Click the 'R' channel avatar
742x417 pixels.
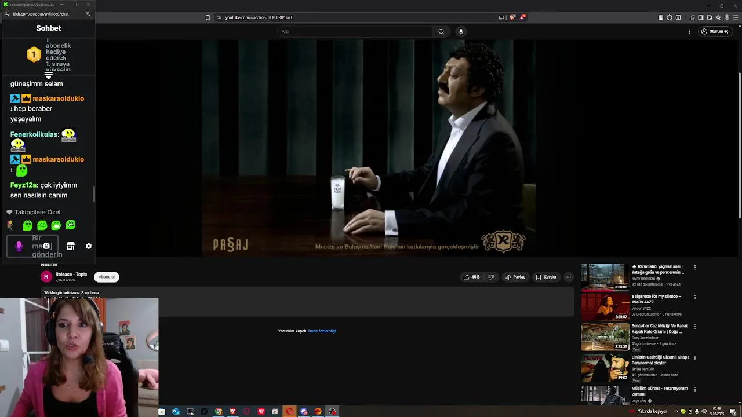click(46, 277)
